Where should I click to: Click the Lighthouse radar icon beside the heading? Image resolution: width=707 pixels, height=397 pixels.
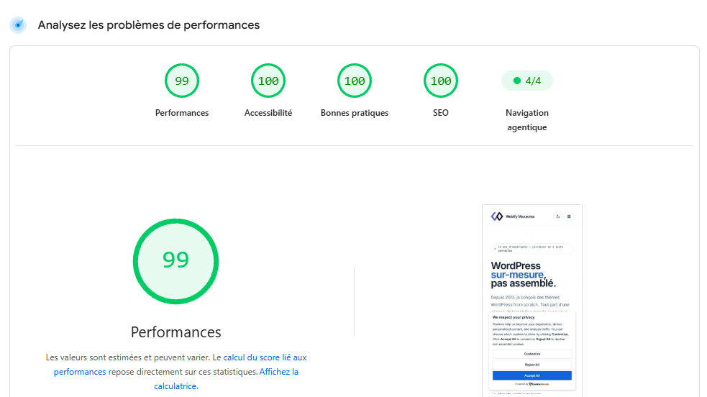click(x=18, y=24)
